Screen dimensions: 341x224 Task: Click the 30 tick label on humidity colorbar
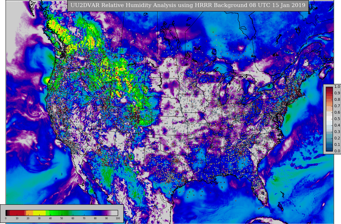tap(39, 218)
